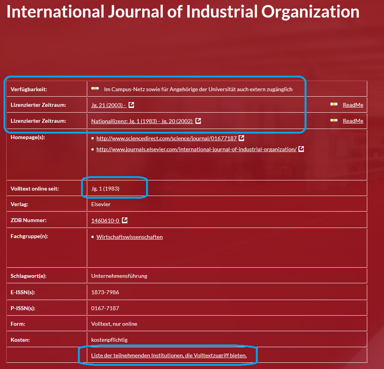Open the list of participating institutions link
The image size is (384, 369).
pos(169,355)
